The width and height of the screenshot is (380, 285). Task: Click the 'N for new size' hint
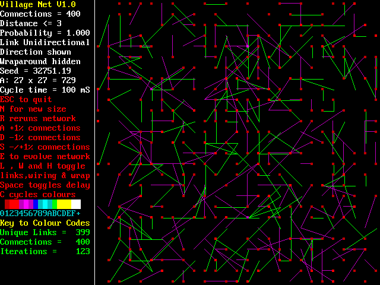coord(33,109)
